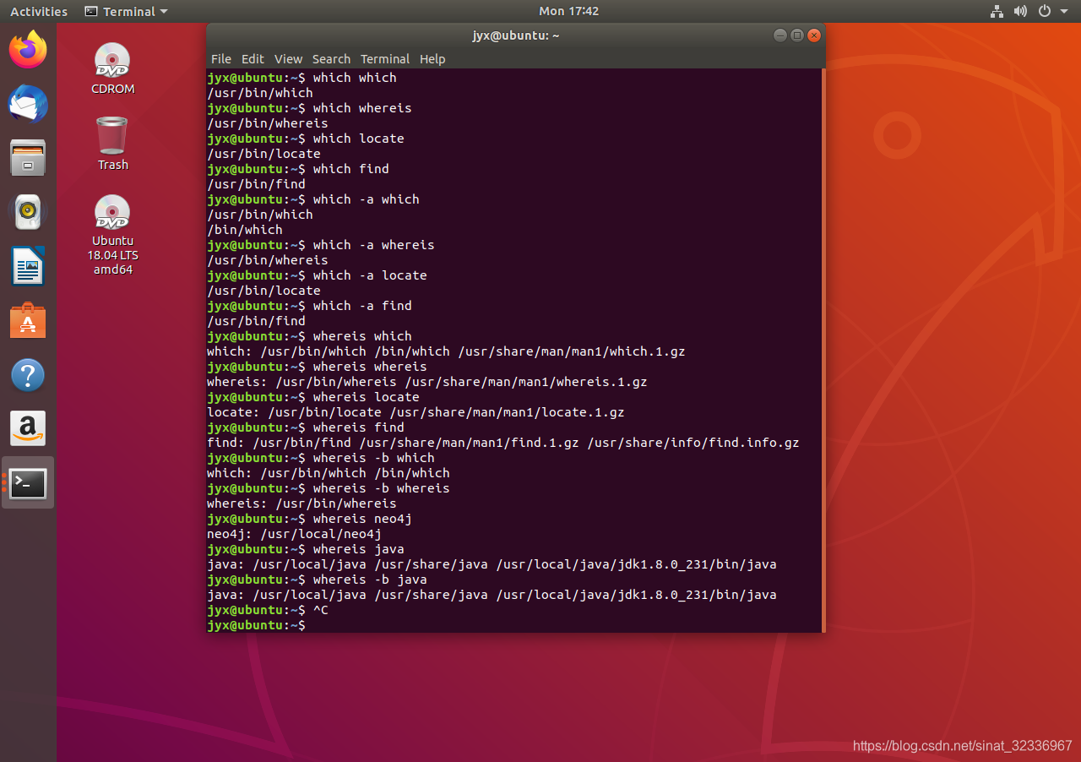This screenshot has height=762, width=1081.
Task: Open the Search menu in Terminal
Action: [331, 59]
